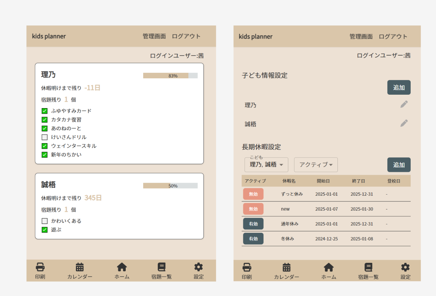This screenshot has height=296, width=436.
Task: Toggle the 無効 button for ずっと休み
Action: click(253, 194)
